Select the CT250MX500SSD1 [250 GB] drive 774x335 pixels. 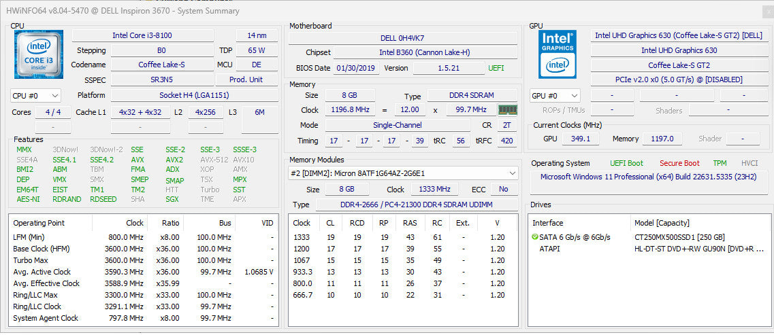(649, 237)
